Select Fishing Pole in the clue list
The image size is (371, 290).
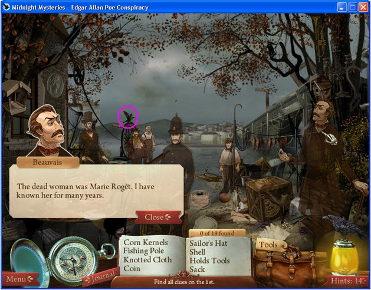pos(143,251)
